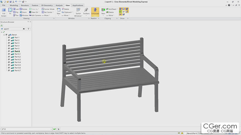
Task: Close the Structure Browser panel
Action: (x=30, y=22)
